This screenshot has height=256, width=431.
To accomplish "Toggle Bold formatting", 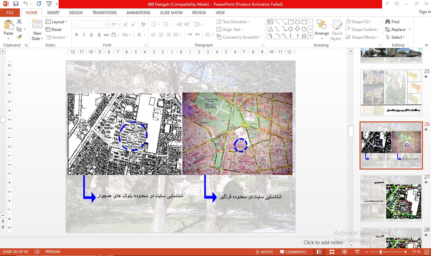I will 76,35.
